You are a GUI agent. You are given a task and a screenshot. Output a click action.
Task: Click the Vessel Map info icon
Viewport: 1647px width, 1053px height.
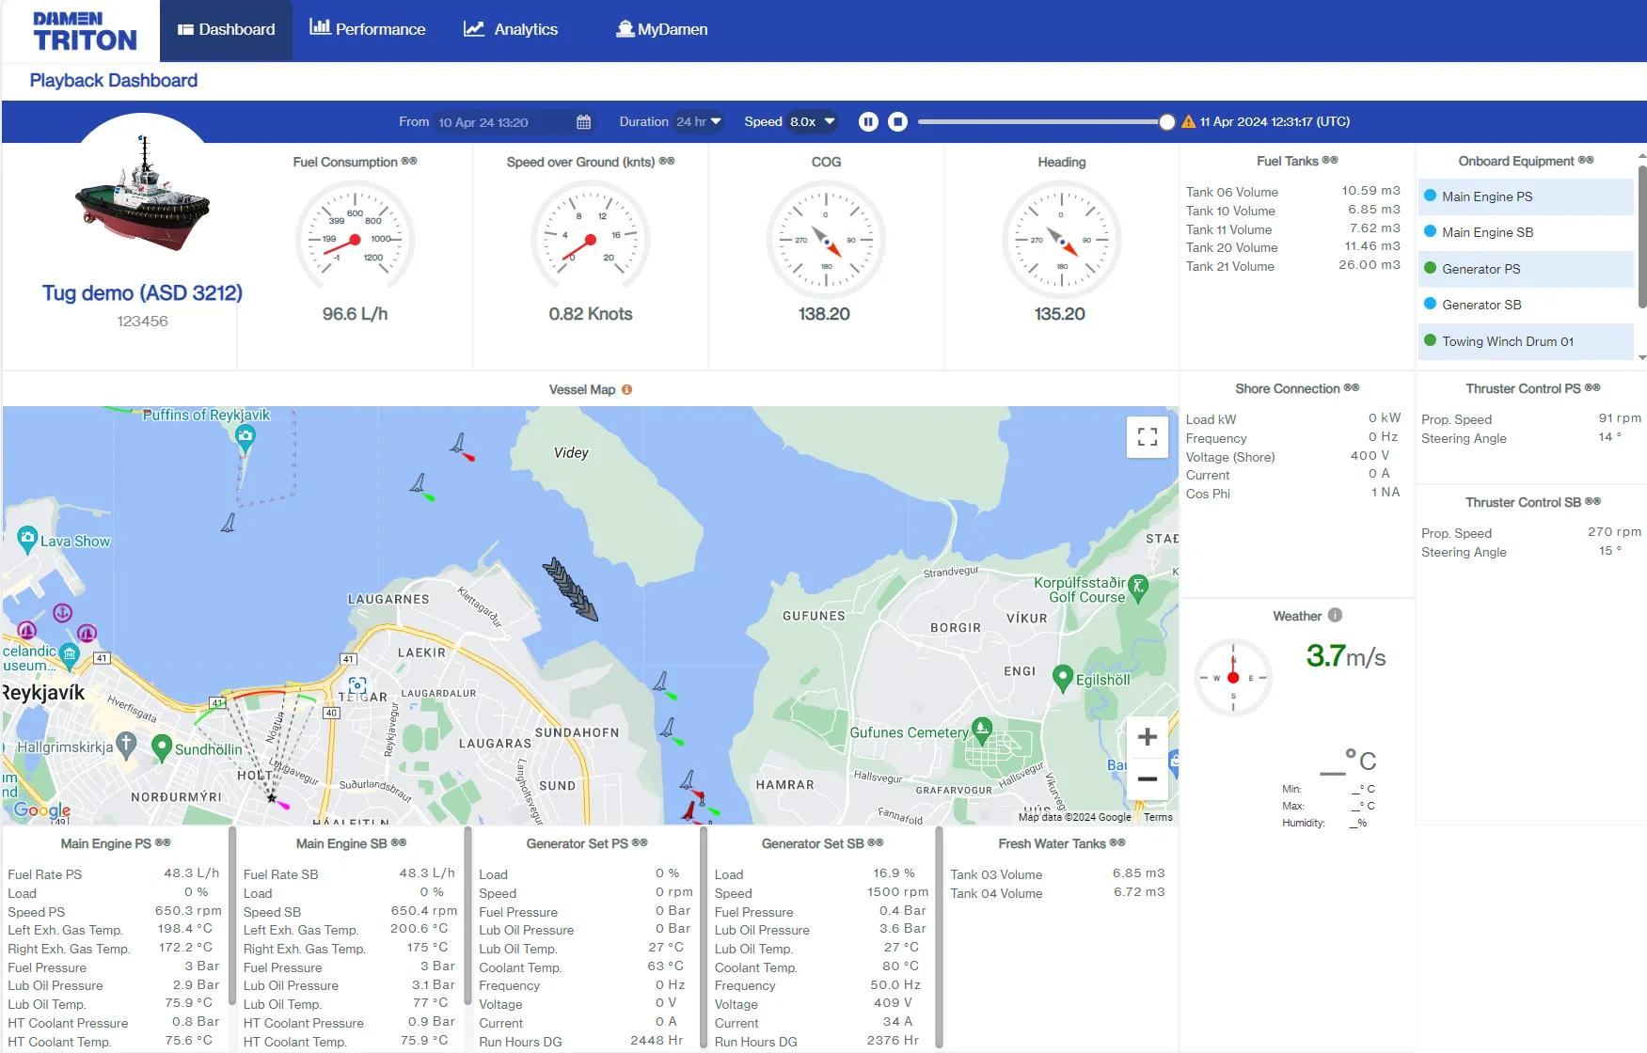pyautogui.click(x=626, y=389)
